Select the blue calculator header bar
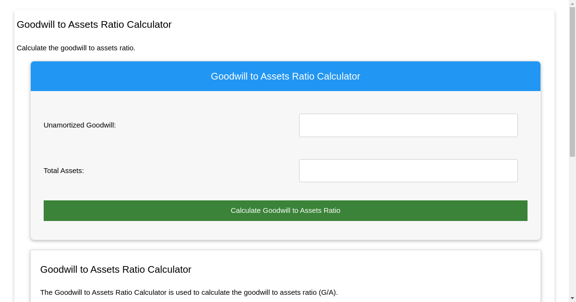This screenshot has height=302, width=576. 286,76
